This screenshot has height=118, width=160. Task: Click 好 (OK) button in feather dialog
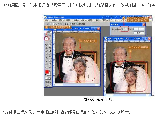click(139, 29)
